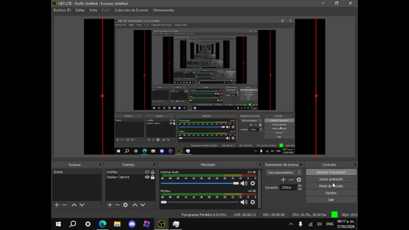Viewport: 409px width, 230px height.
Task: Click Duración 250ms input field
Action: (288, 188)
